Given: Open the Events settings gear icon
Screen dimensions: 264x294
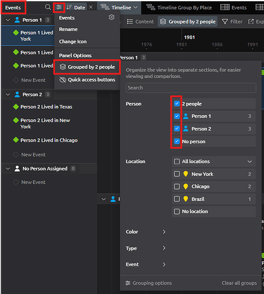Looking at the screenshot, I should 112,17.
